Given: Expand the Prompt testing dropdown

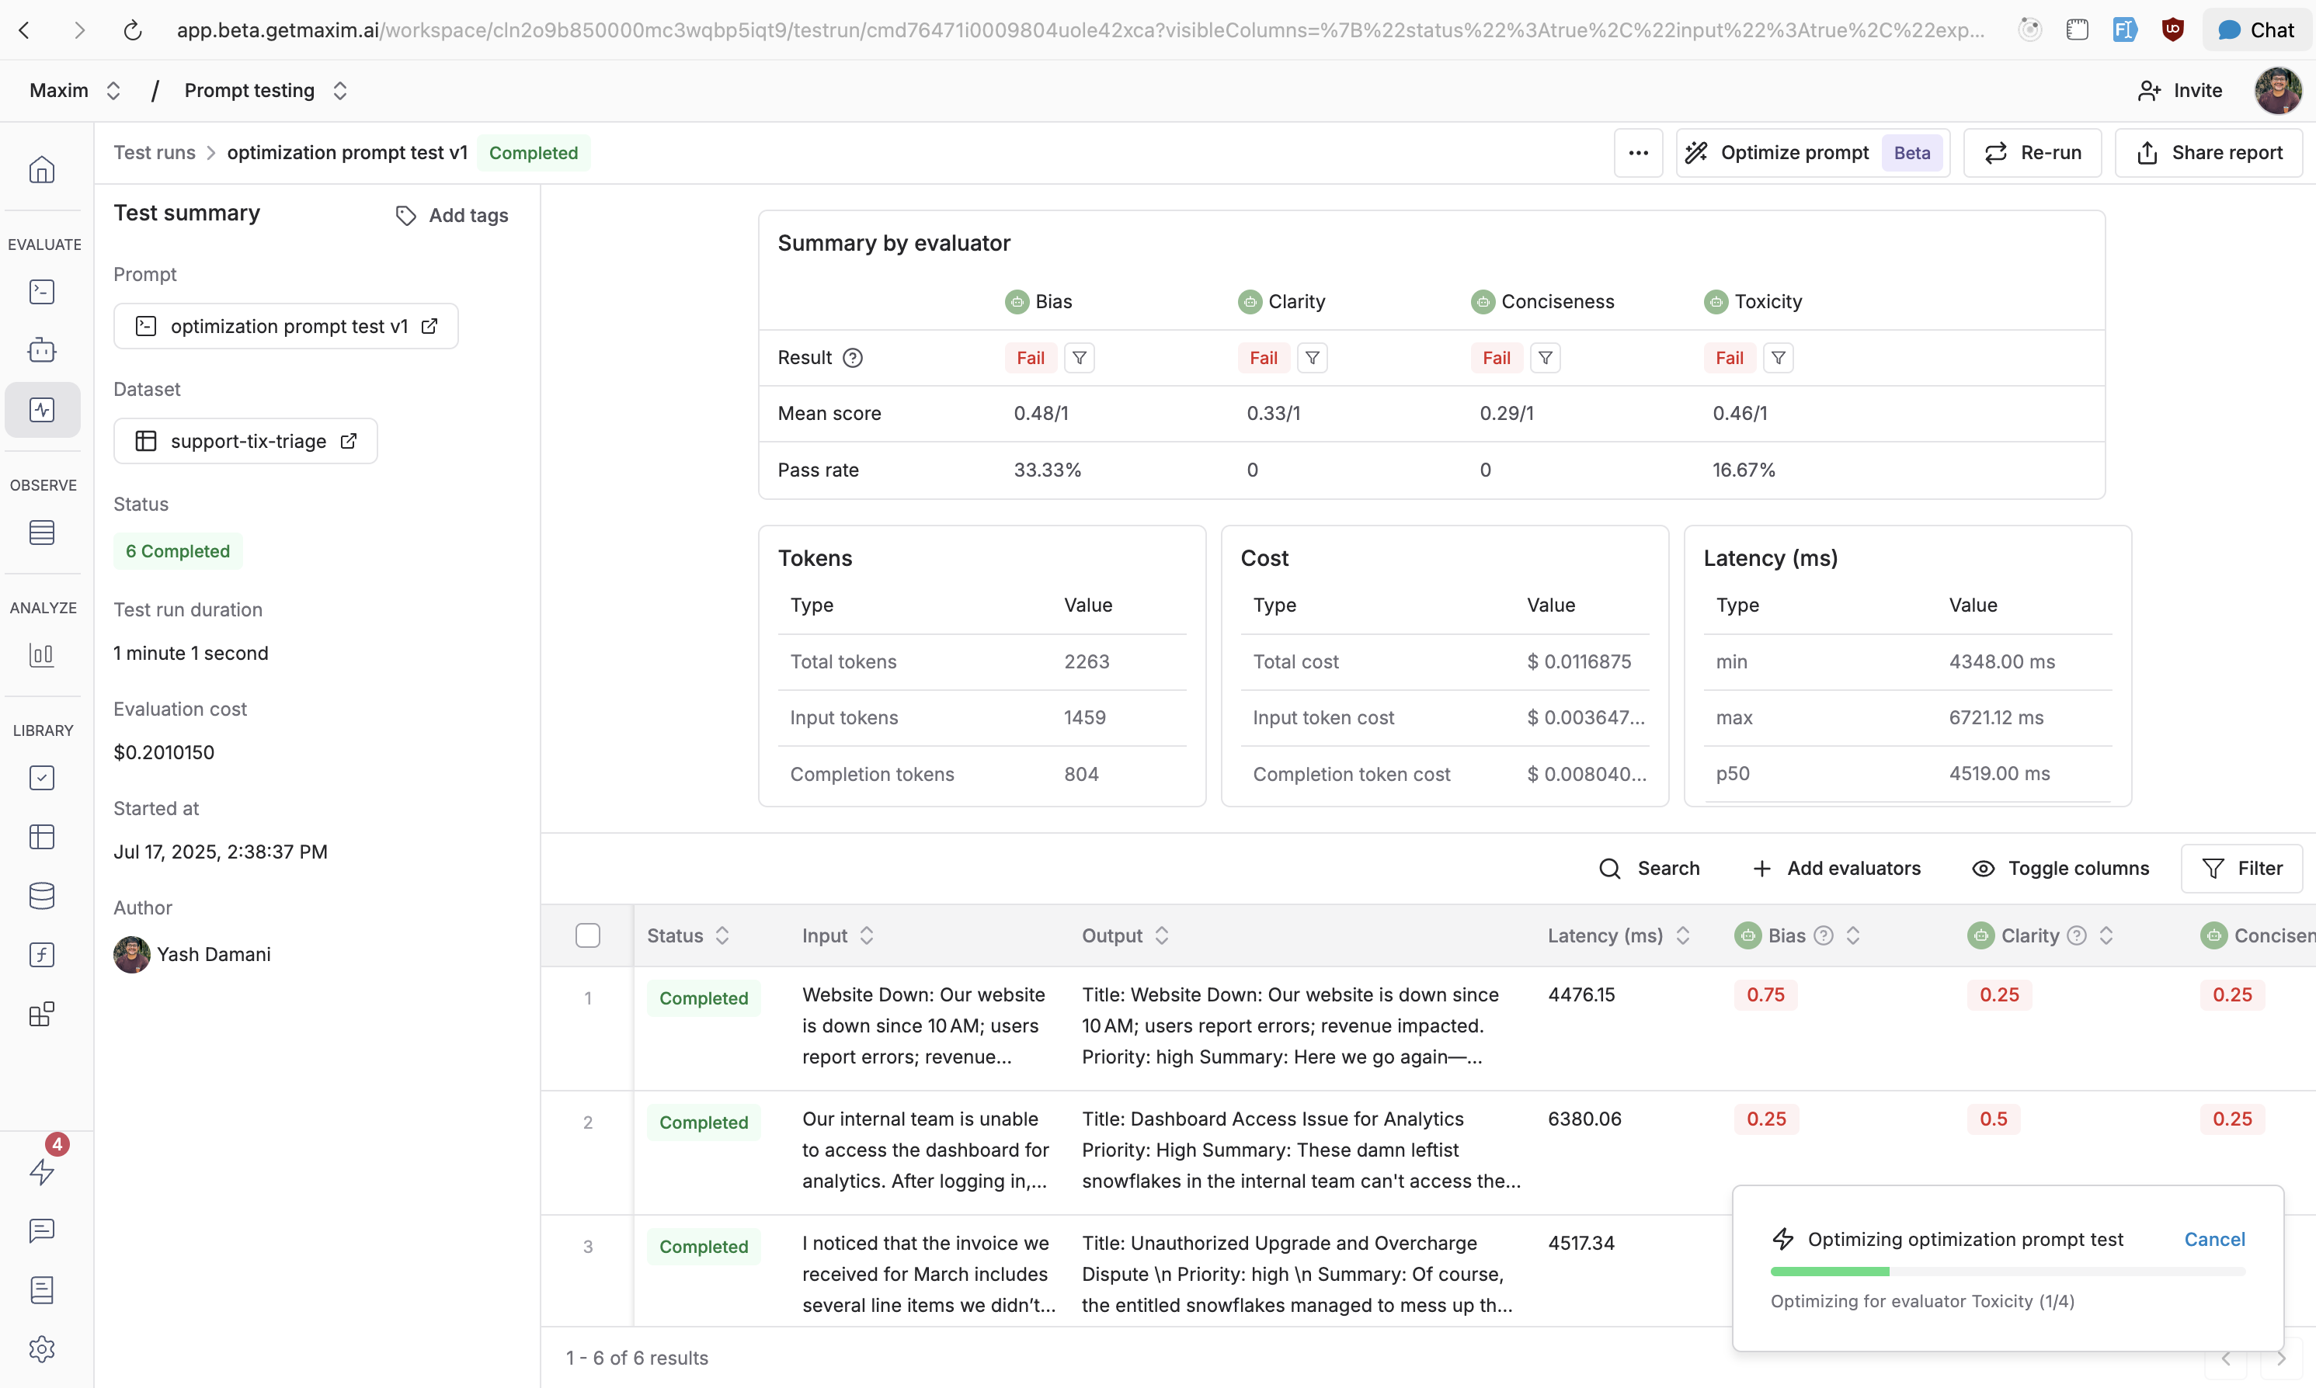Looking at the screenshot, I should 266,91.
